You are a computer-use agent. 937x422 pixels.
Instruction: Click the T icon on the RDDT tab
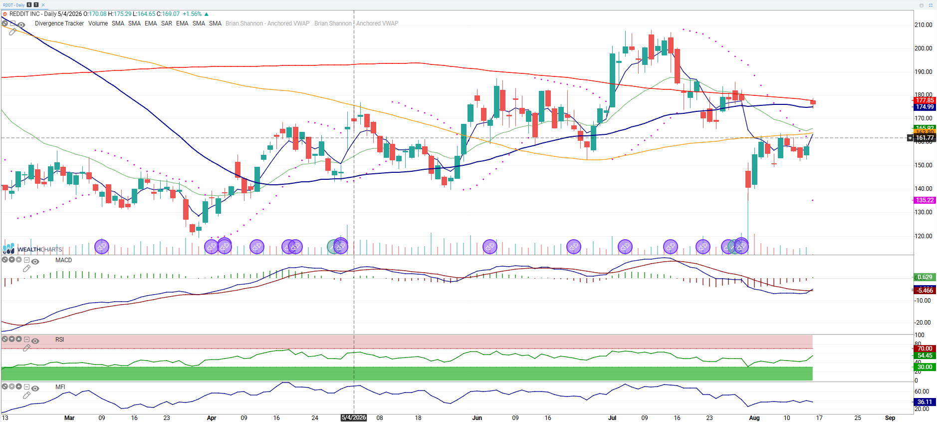(x=36, y=5)
